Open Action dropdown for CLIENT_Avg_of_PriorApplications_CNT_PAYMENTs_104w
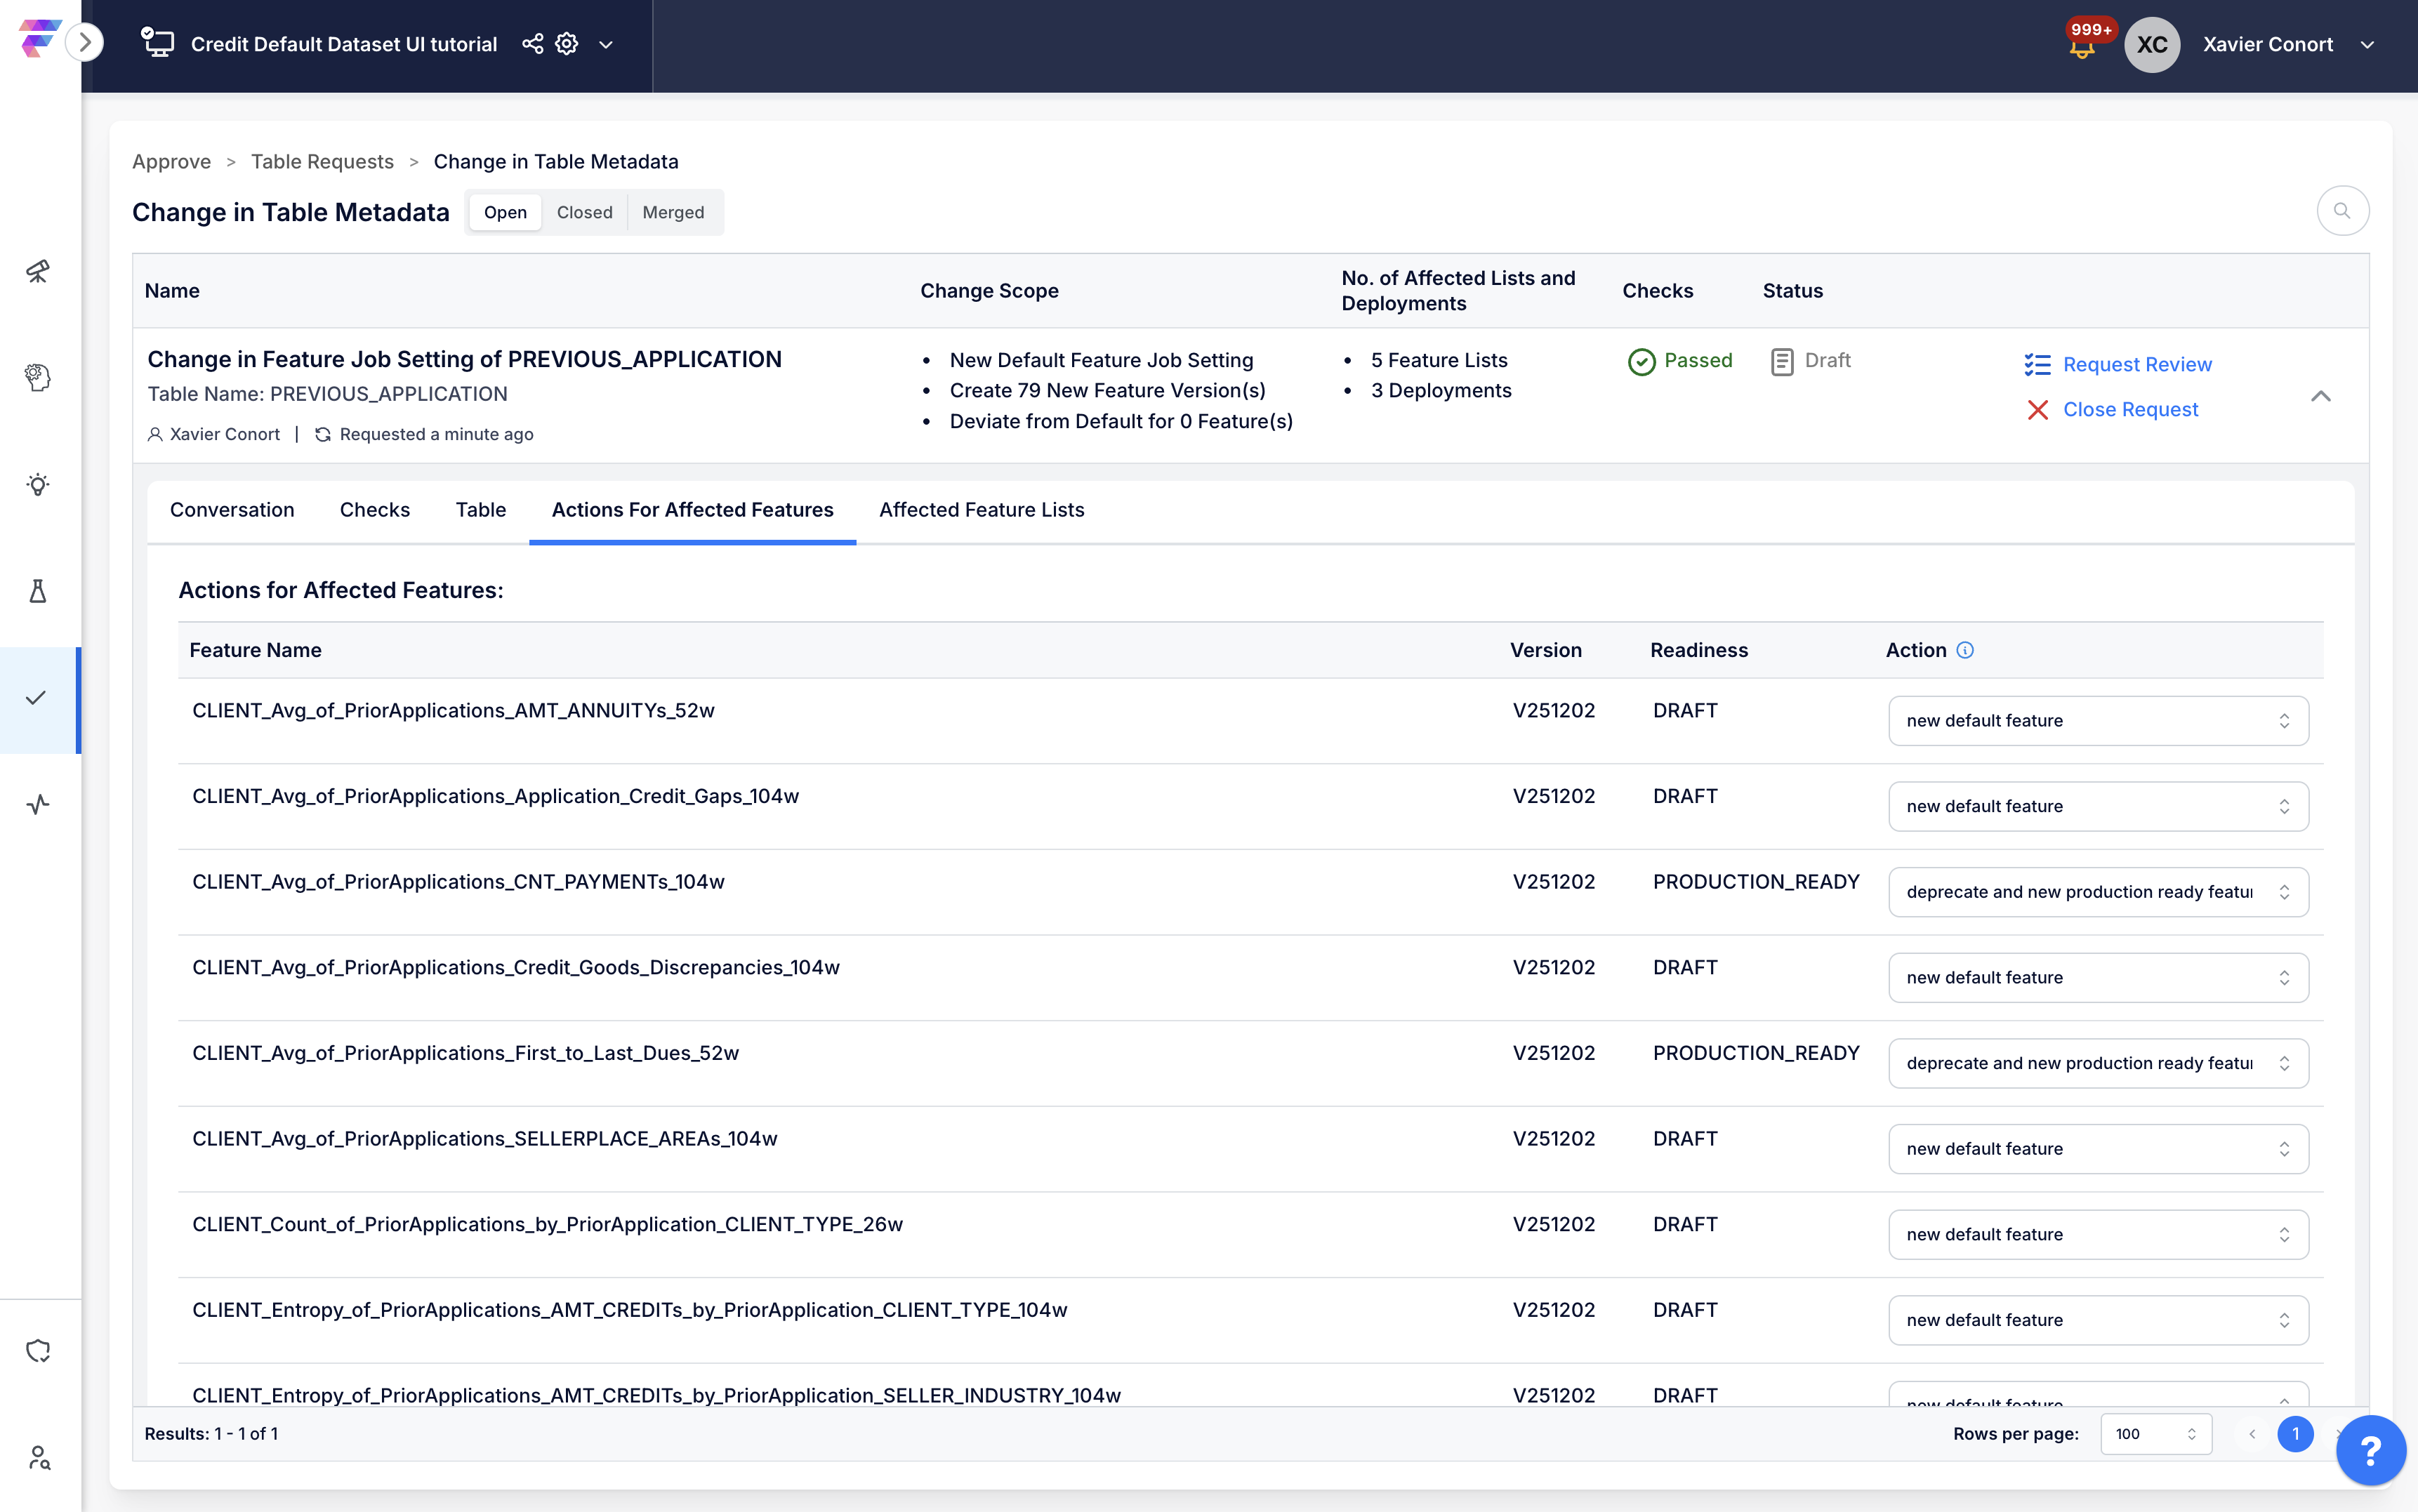Viewport: 2418px width, 1512px height. click(x=2097, y=892)
